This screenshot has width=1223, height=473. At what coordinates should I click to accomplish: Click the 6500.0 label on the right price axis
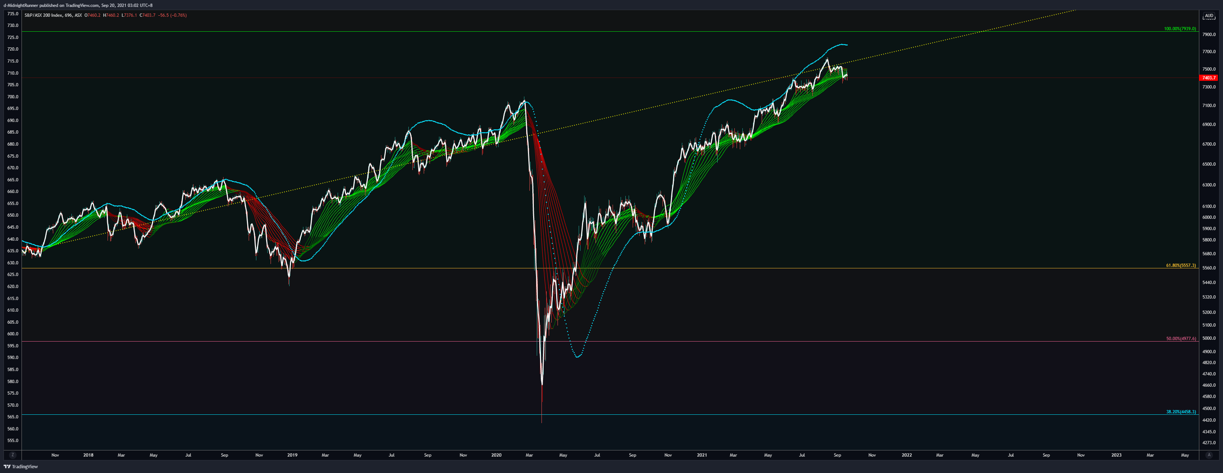point(1209,165)
